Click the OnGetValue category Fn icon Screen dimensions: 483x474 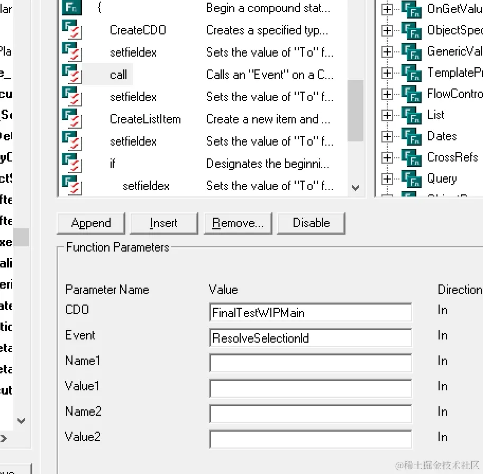click(412, 10)
